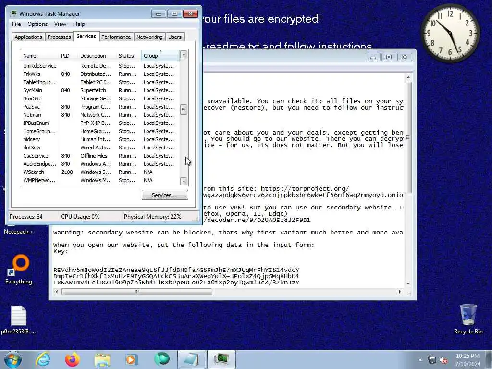Click Notepad vertical scrollbar thumb
The image size is (492, 369).
click(408, 137)
